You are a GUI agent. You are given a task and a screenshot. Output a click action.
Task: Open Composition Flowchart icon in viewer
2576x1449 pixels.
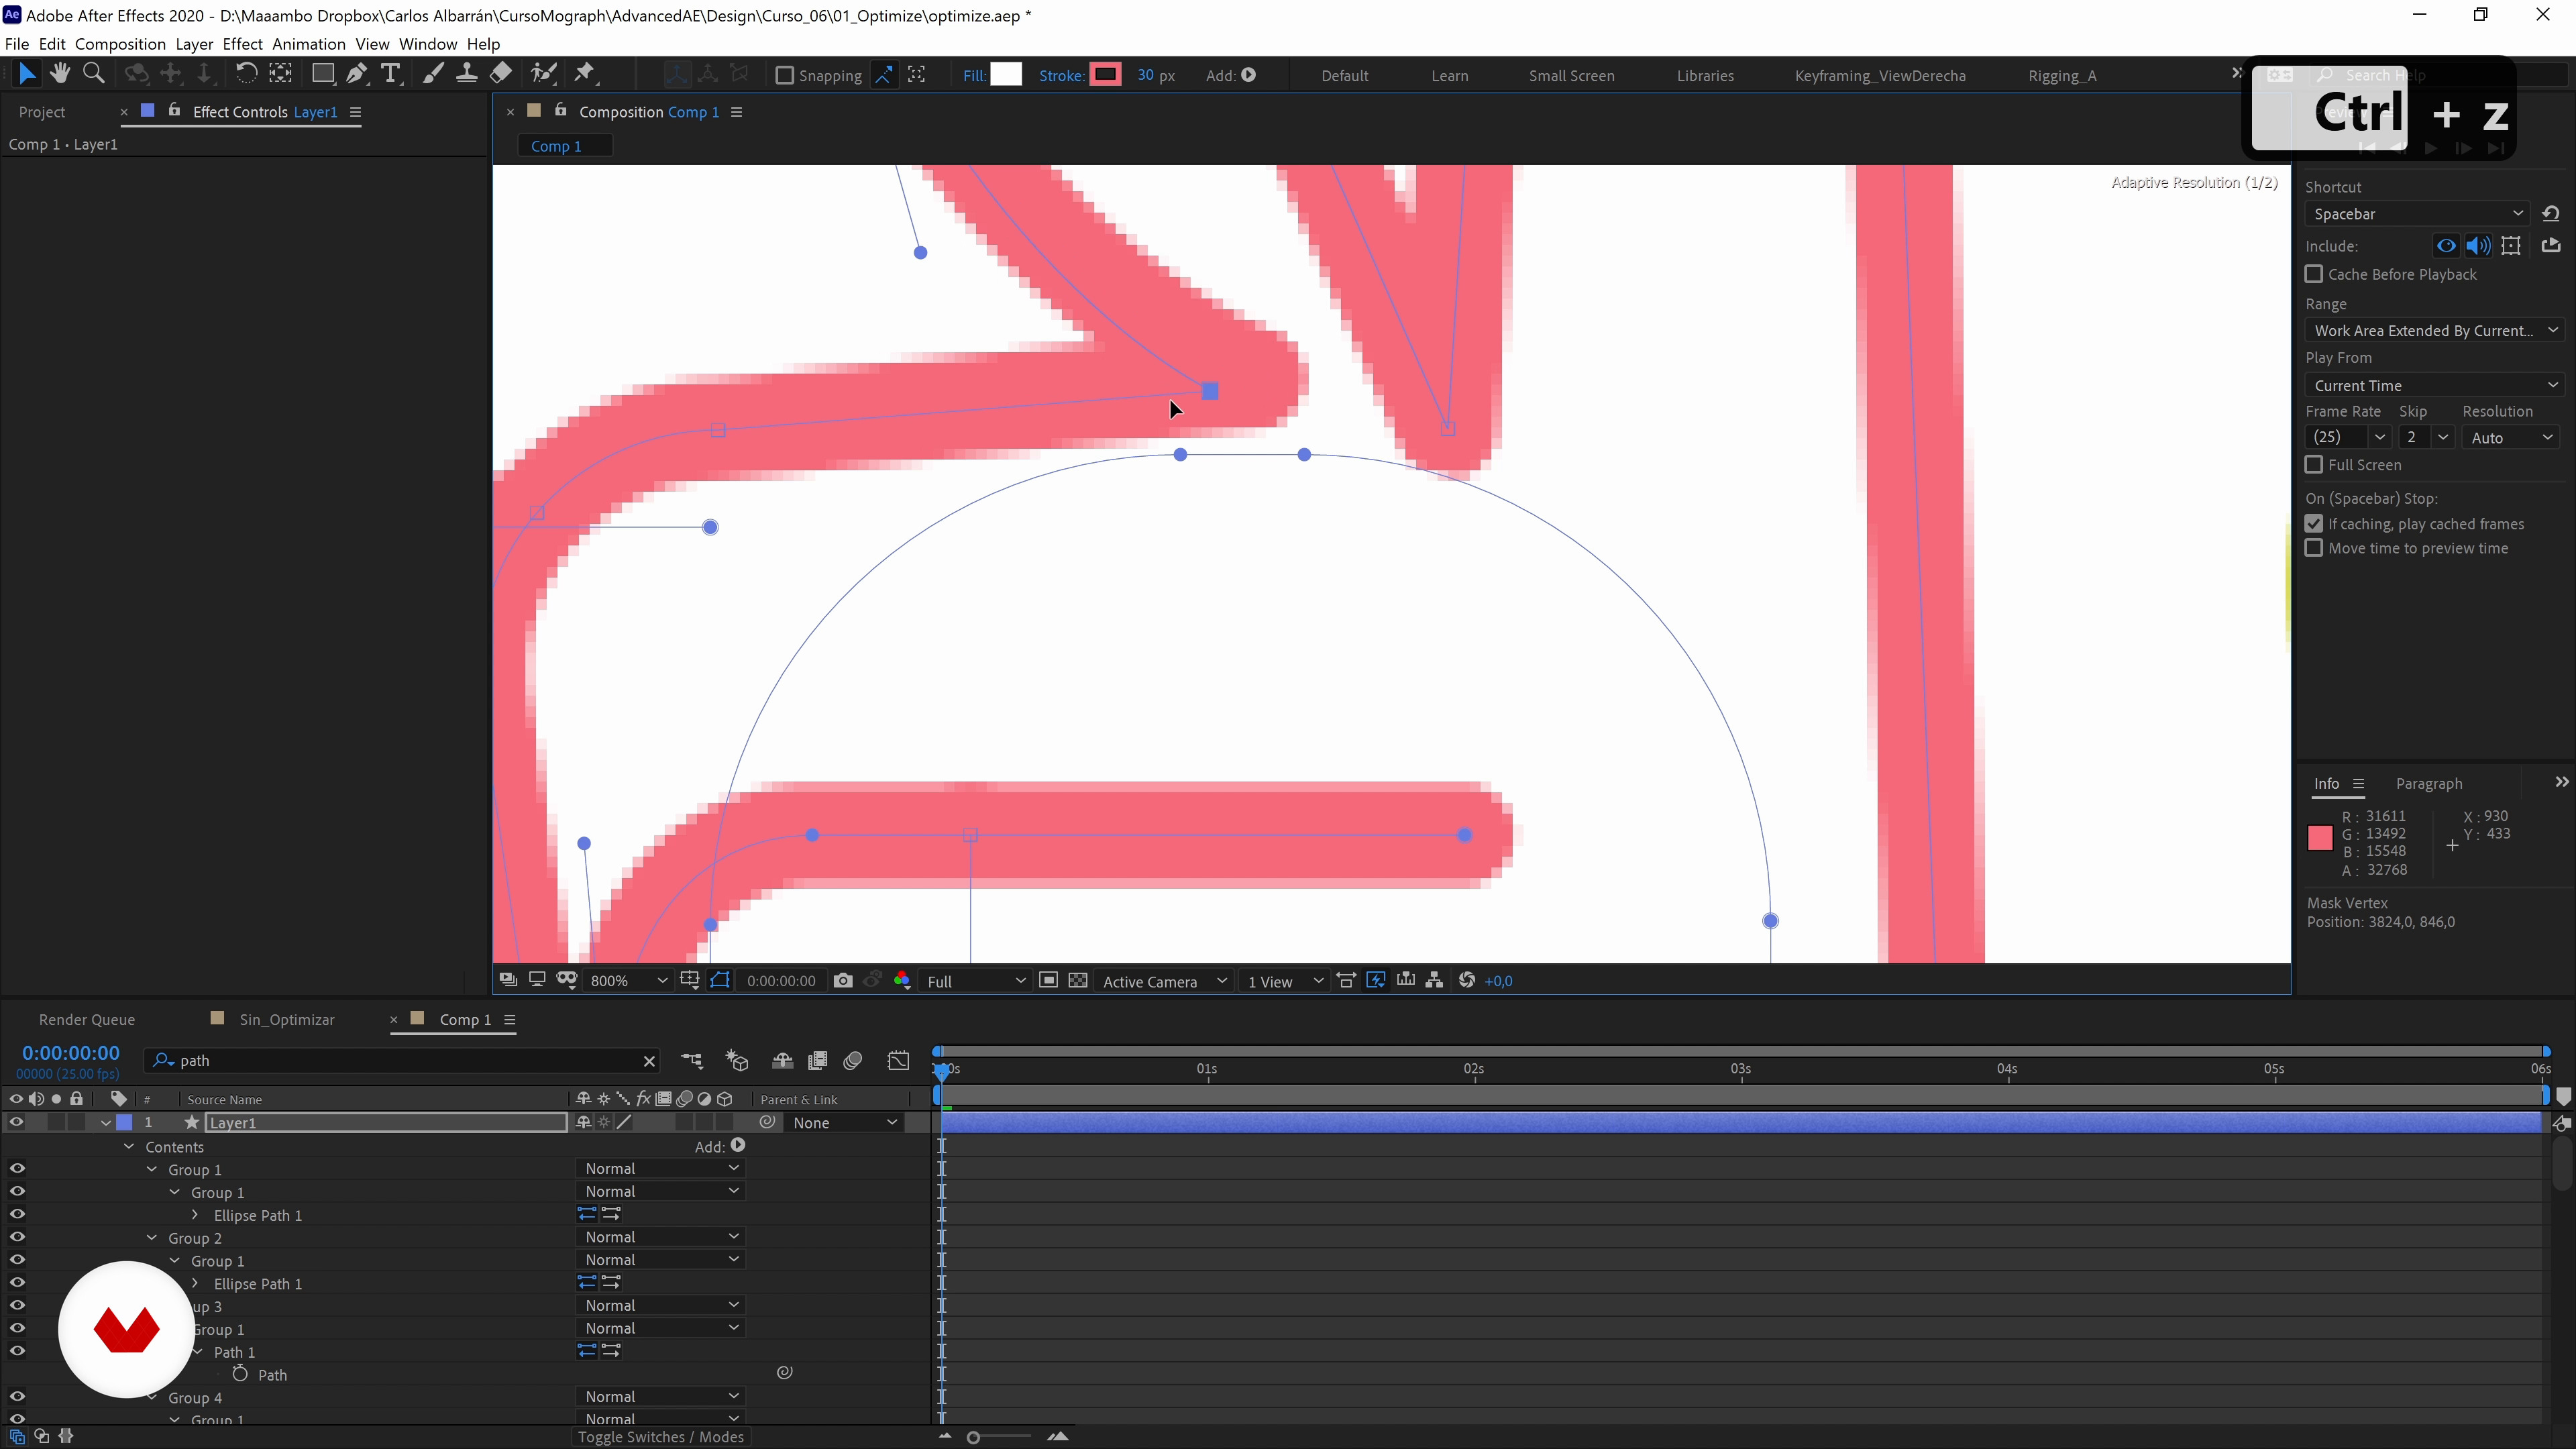point(1435,981)
